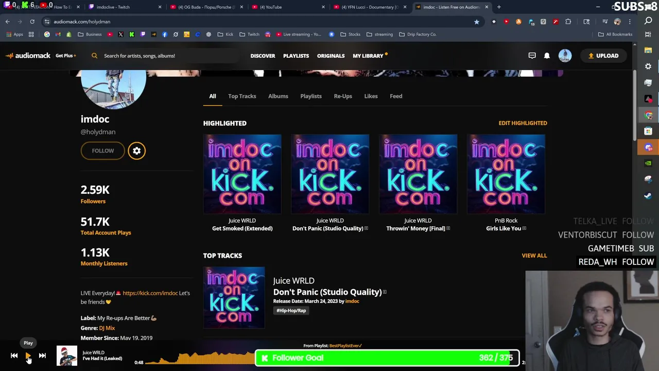This screenshot has height=371, width=659.
Task: Skip to next track in player
Action: 42,356
